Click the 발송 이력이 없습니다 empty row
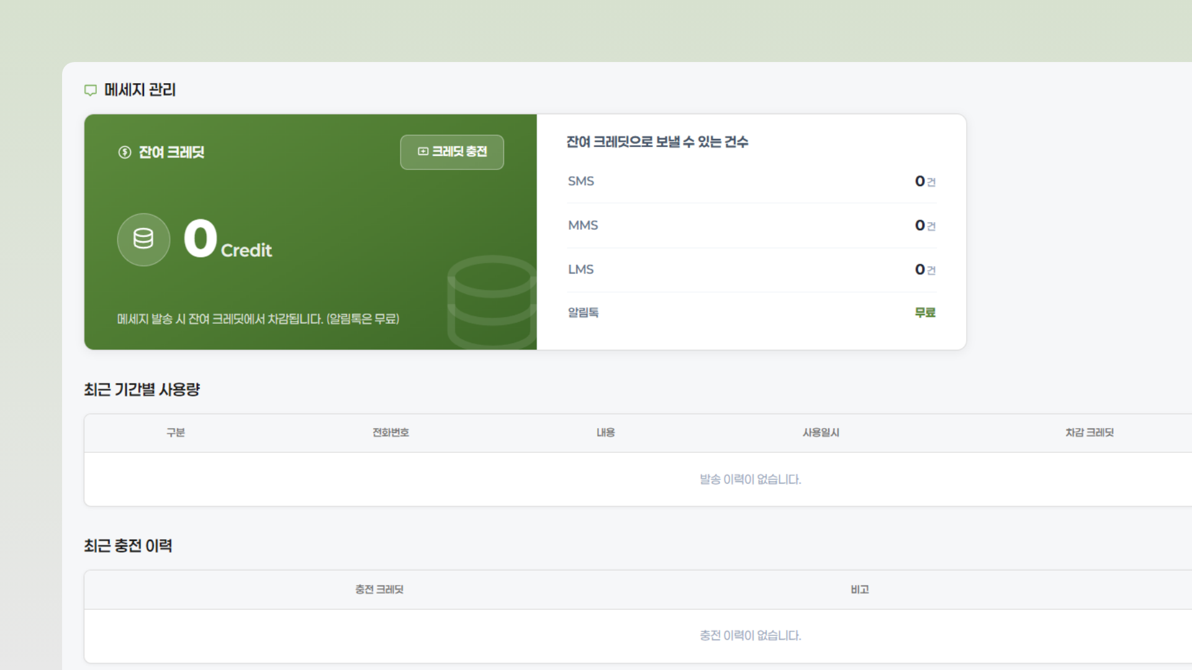 tap(638, 480)
